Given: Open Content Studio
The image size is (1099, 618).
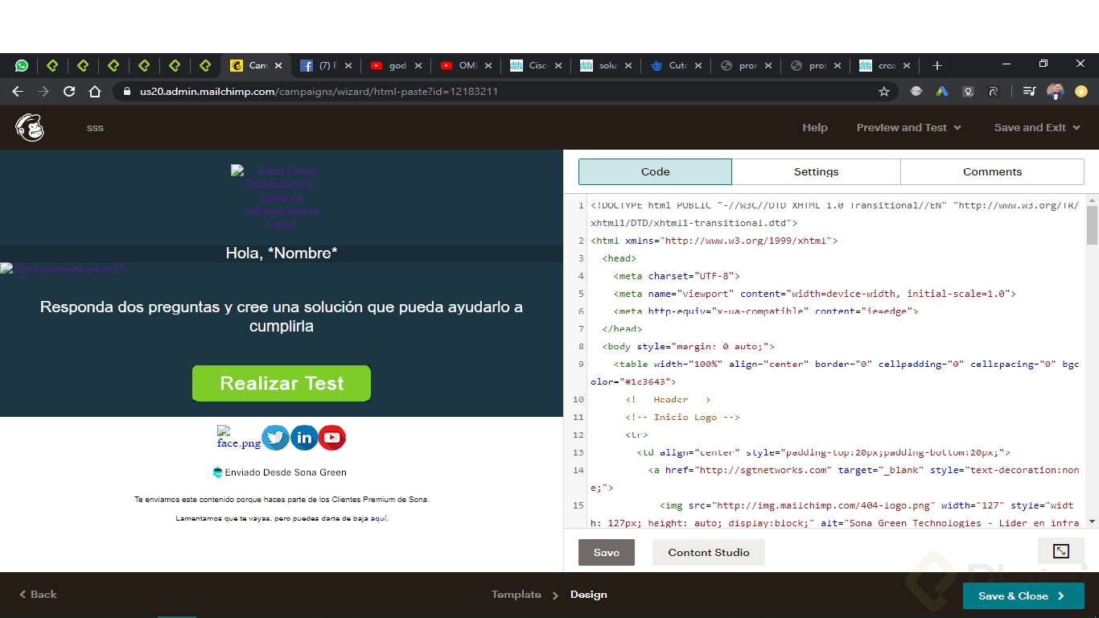Looking at the screenshot, I should [708, 552].
